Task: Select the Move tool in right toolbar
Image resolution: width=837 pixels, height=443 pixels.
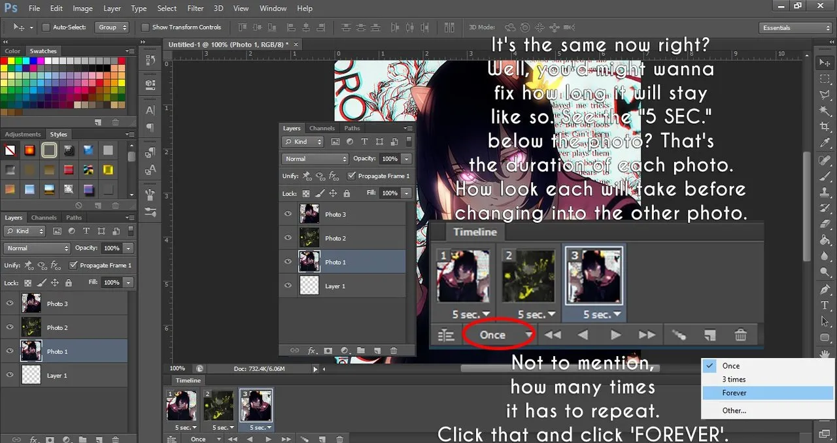Action: pos(825,63)
